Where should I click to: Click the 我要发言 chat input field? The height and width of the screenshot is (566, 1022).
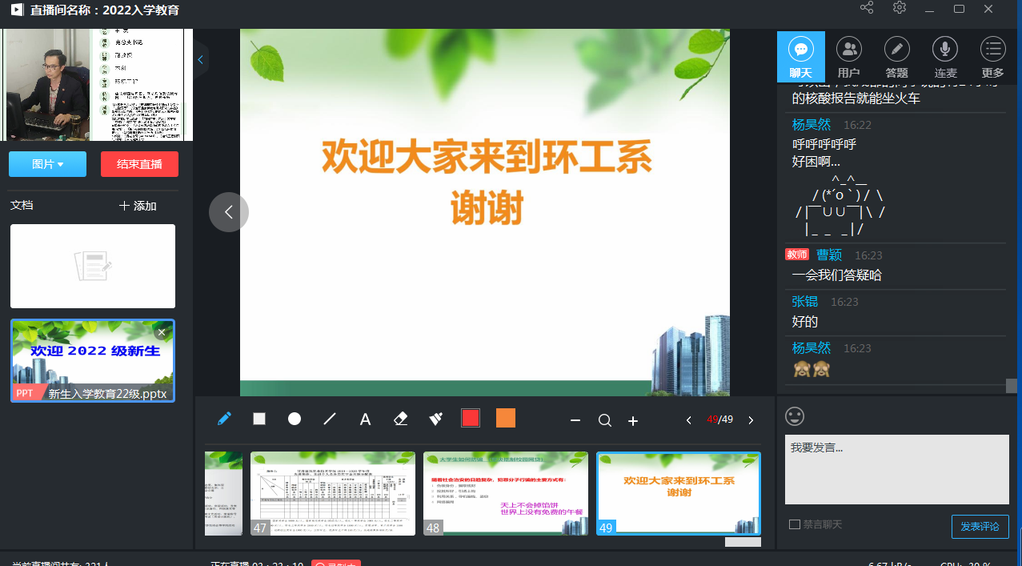tap(896, 469)
